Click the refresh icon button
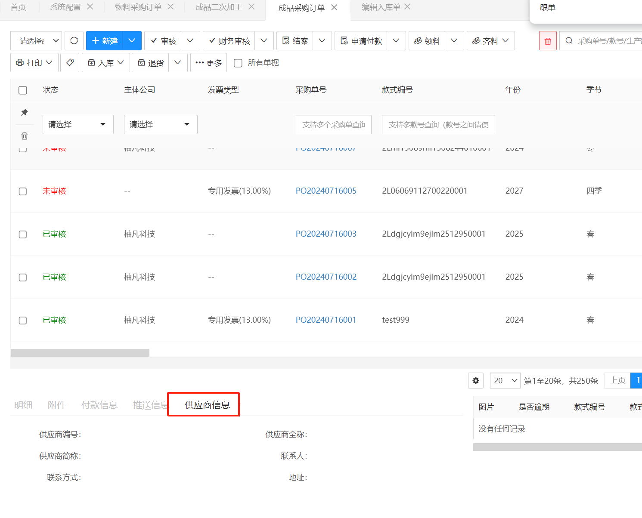The height and width of the screenshot is (518, 642). click(74, 40)
